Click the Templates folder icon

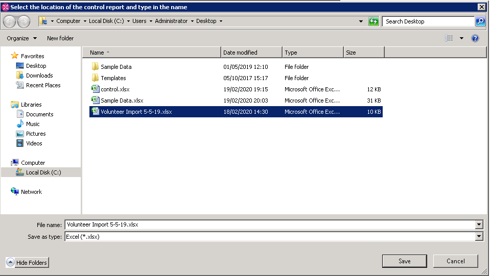(95, 78)
